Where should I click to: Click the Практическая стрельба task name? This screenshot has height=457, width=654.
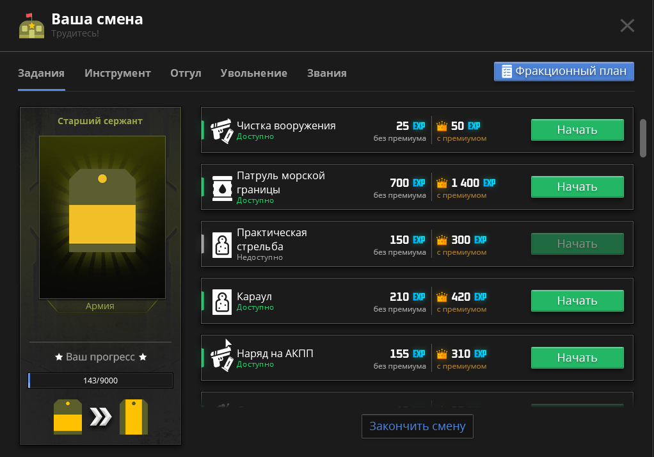coord(272,239)
